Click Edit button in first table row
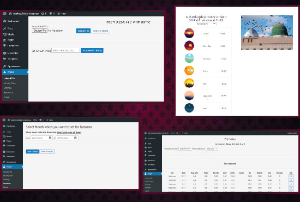Screen dimensions: 300x202 click(x=291, y=176)
